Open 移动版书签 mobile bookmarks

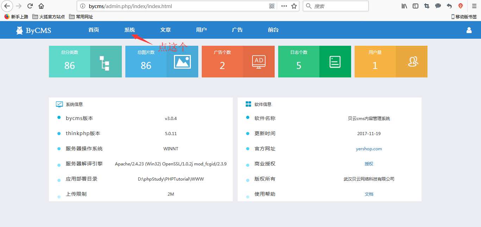(464, 17)
